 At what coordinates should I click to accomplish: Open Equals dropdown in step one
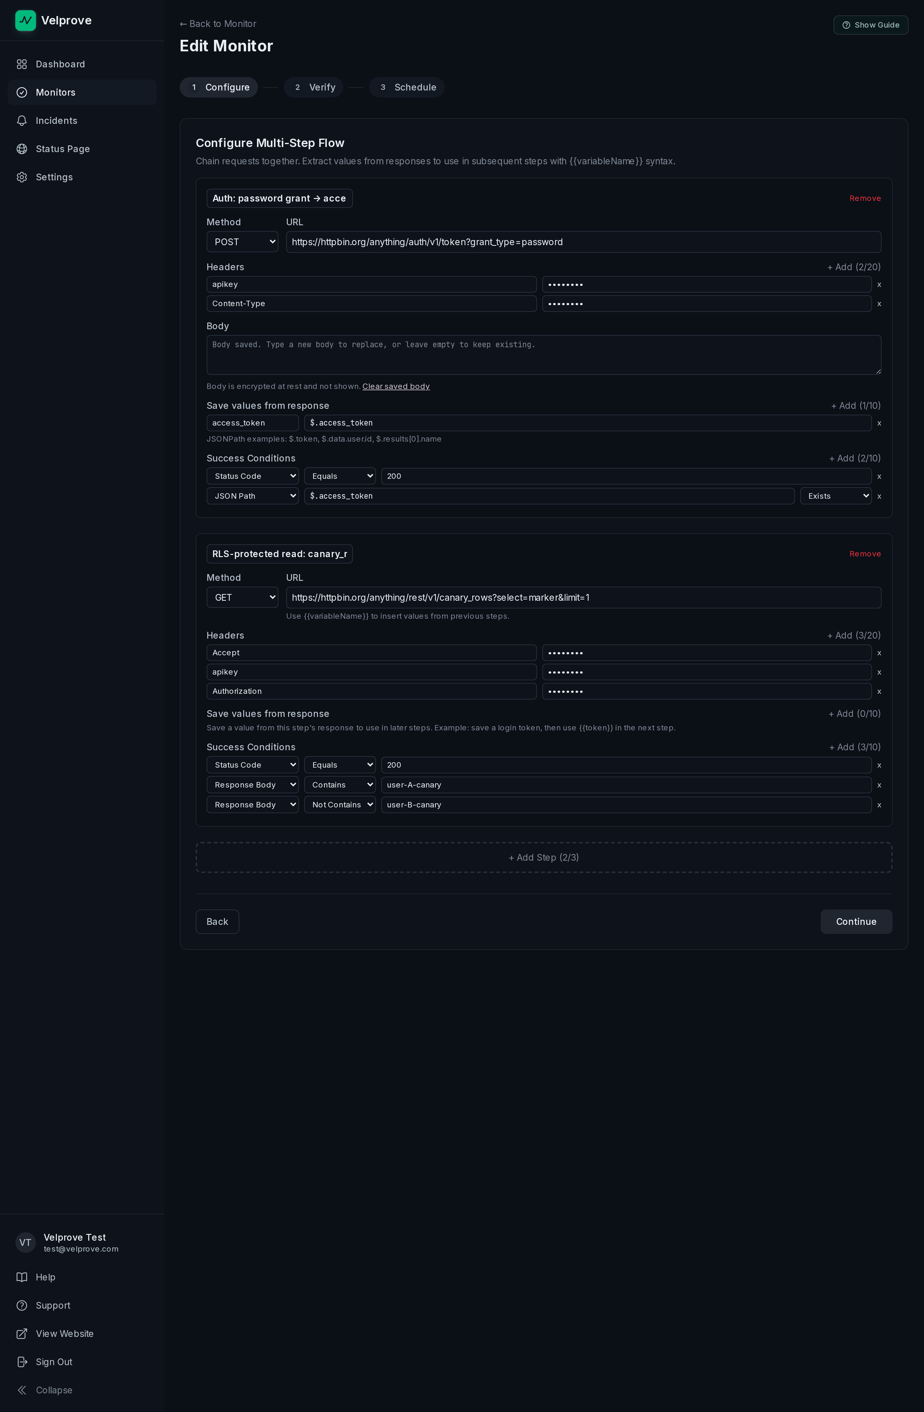coord(340,477)
